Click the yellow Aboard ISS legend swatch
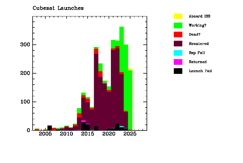The width and height of the screenshot is (243, 163). tap(178, 16)
